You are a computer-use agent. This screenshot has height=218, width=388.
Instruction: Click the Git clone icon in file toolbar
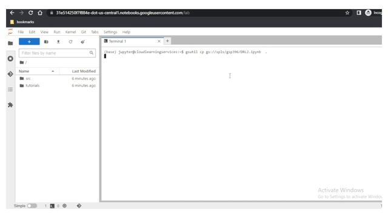tap(82, 42)
